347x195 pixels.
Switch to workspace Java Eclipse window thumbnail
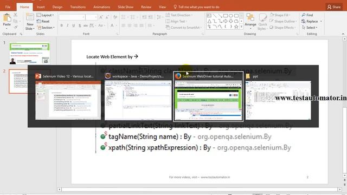138,96
